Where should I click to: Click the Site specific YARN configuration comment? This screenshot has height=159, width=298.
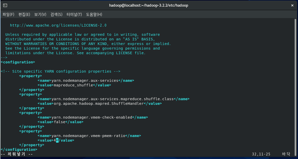tap(60, 71)
